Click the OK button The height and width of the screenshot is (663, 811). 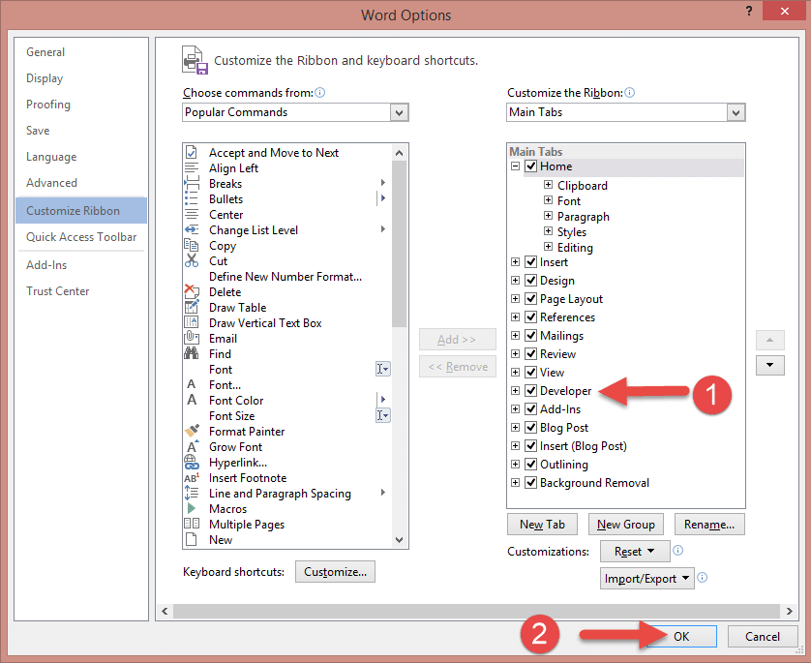click(x=681, y=636)
